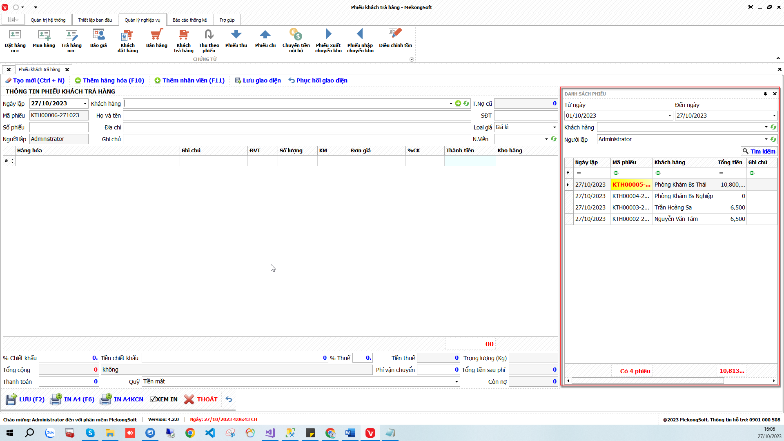Click the voucher list horizontal scrollbar
Viewport: 784px width, 441px height.
(x=647, y=381)
